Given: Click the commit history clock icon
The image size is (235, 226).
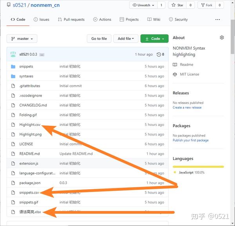Looking at the screenshot, I should 158,54.
